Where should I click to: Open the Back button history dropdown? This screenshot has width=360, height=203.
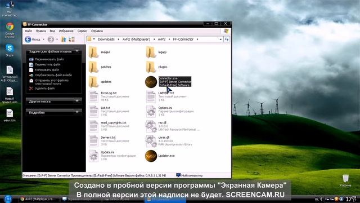44,39
